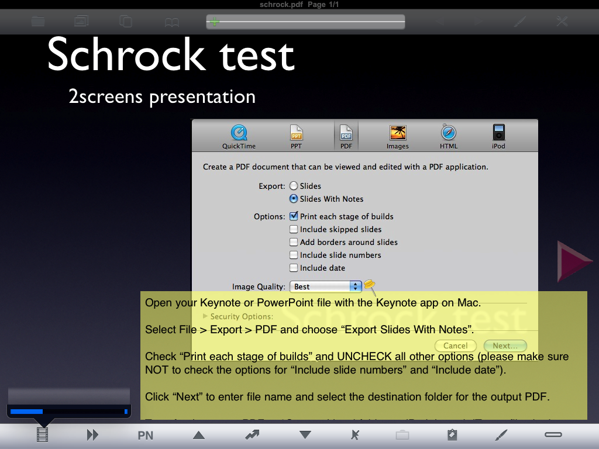Check Add borders around slides
Image resolution: width=599 pixels, height=449 pixels.
(294, 242)
